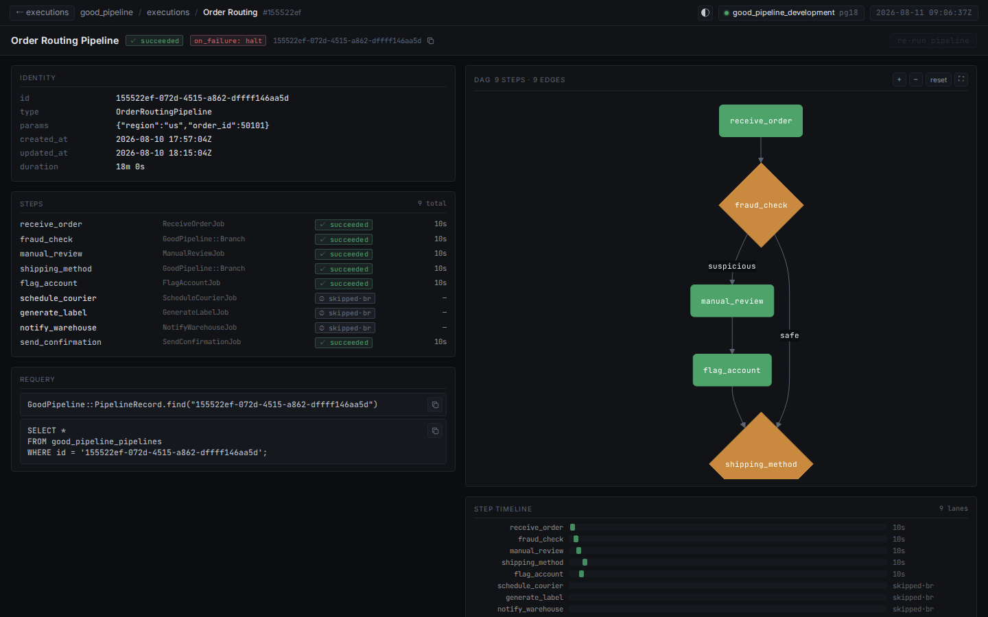Image resolution: width=988 pixels, height=617 pixels.
Task: Select the shipping_method diamond node
Action: (761, 452)
